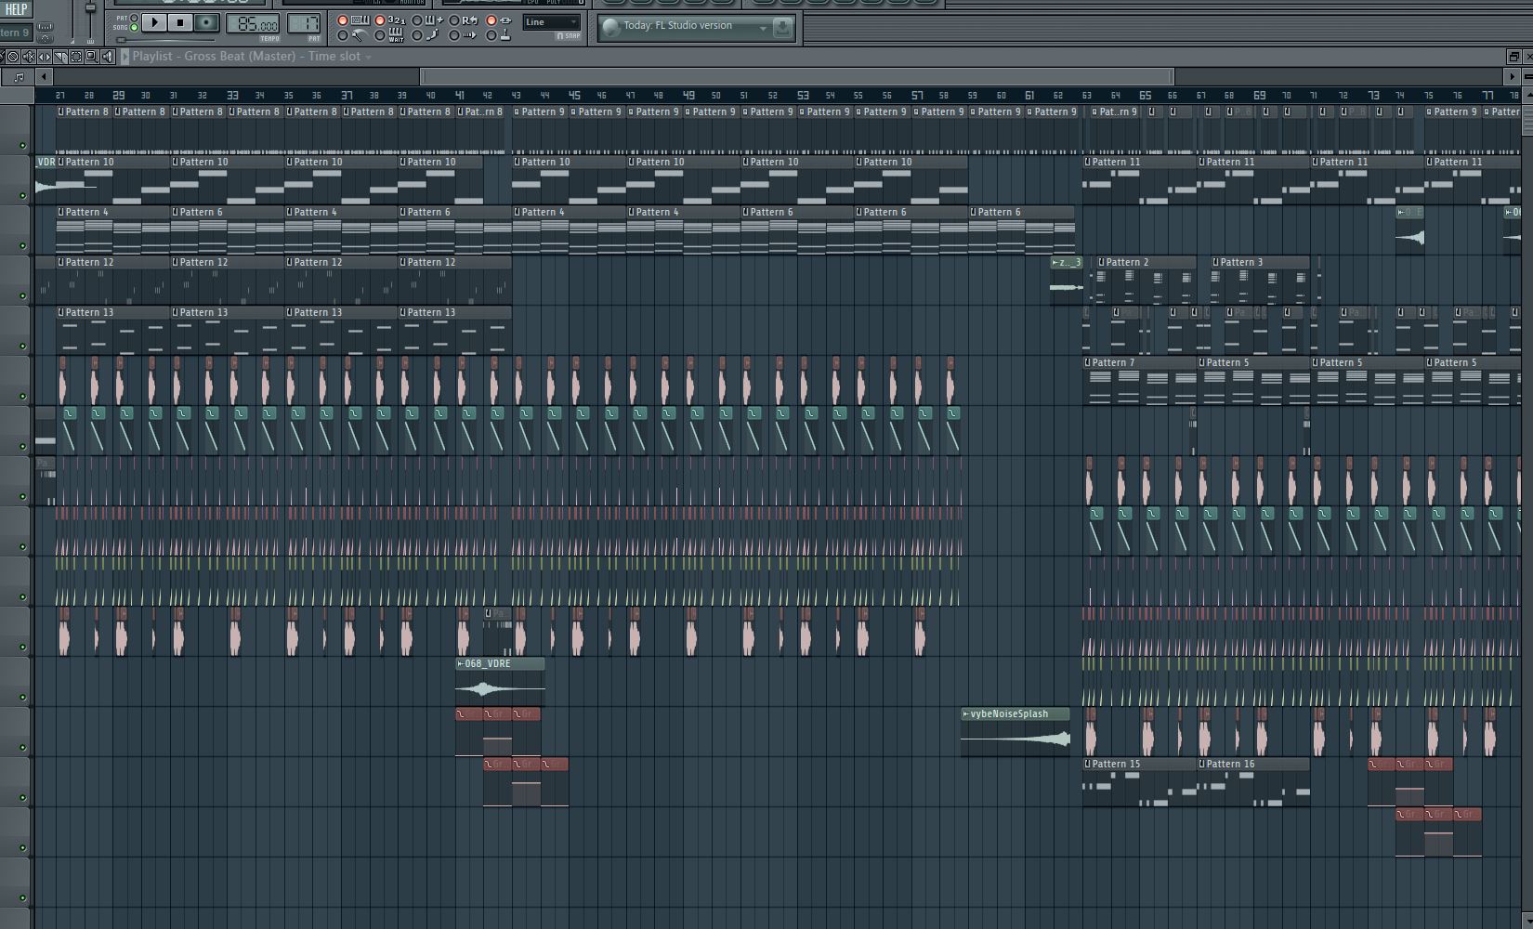The image size is (1533, 929).
Task: Click the playlist window restore icon
Action: pyautogui.click(x=1513, y=57)
